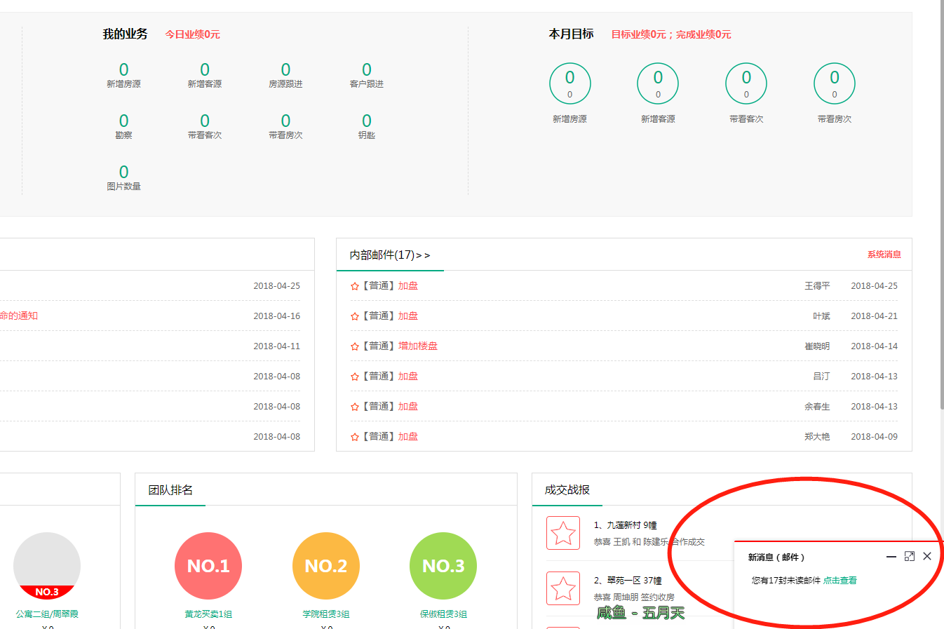Viewport: 944px width, 629px height.
Task: Click 点击查看 link in mail popup
Action: [840, 581]
